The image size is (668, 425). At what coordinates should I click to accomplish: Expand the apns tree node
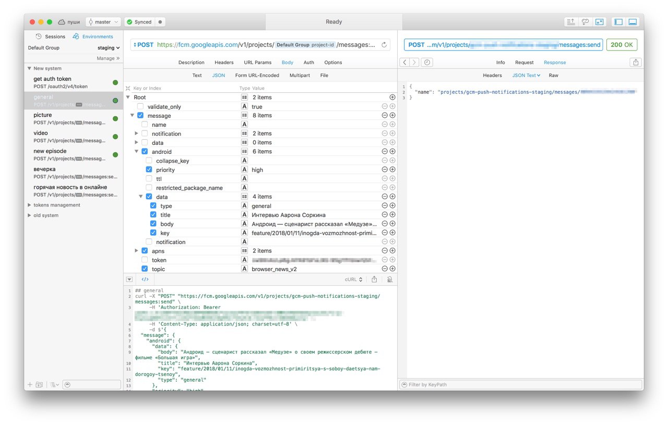pyautogui.click(x=136, y=251)
